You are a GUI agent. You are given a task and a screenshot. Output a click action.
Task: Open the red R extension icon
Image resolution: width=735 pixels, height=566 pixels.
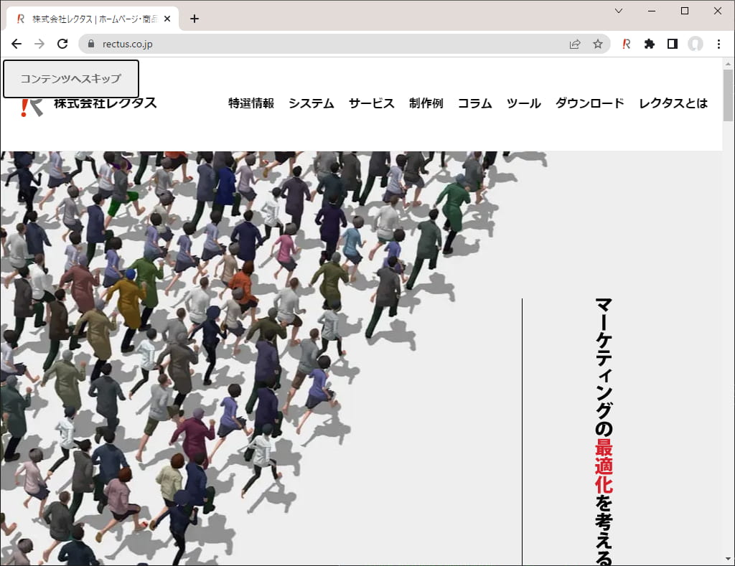[626, 44]
